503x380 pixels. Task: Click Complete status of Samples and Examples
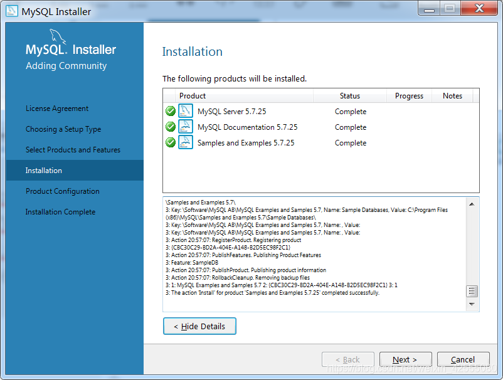click(351, 143)
